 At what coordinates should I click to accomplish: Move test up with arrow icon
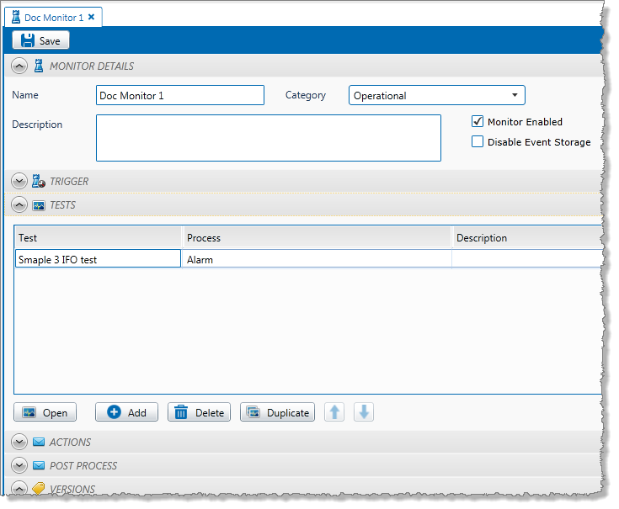click(x=334, y=412)
